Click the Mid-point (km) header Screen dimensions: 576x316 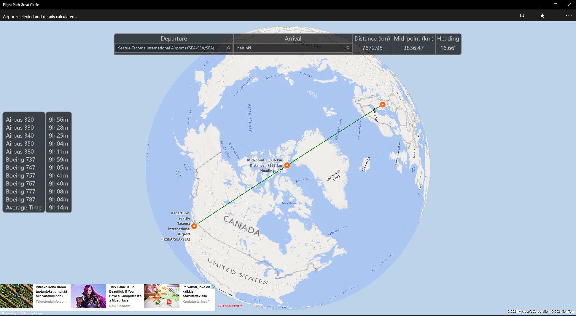414,38
